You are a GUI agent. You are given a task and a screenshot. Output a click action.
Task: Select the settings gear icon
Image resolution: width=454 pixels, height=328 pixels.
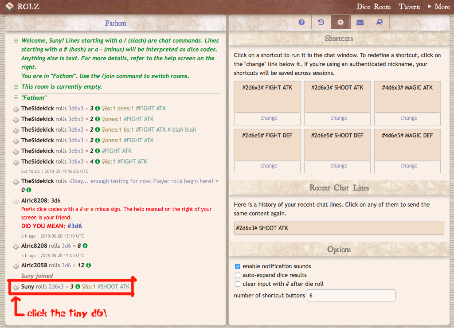(340, 22)
